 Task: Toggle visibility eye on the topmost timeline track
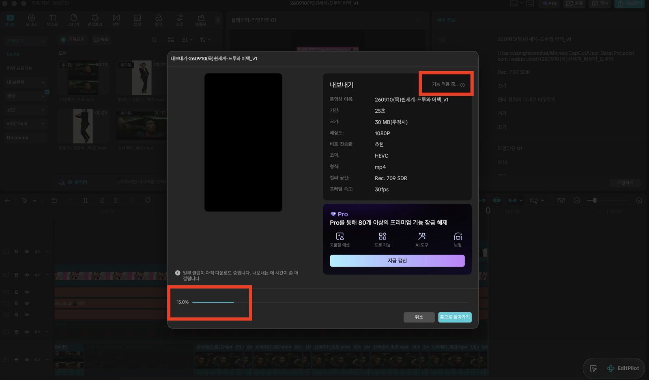[x=27, y=252]
